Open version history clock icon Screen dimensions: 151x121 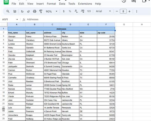(124, 1)
